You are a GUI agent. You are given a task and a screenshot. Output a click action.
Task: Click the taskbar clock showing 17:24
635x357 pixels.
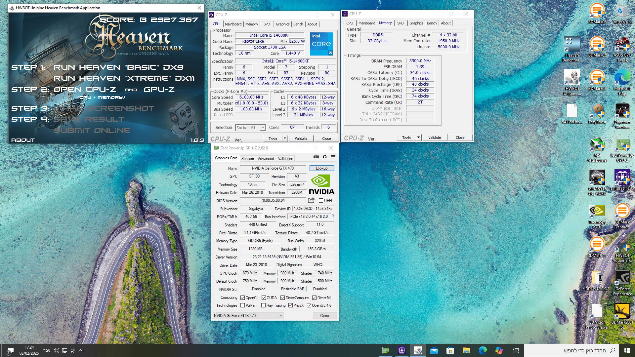29,350
